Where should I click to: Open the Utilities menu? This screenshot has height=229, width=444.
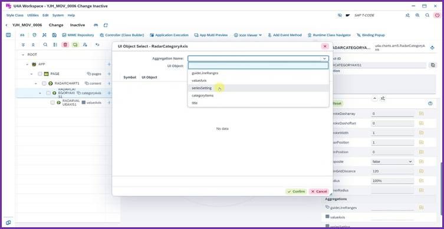(33, 15)
